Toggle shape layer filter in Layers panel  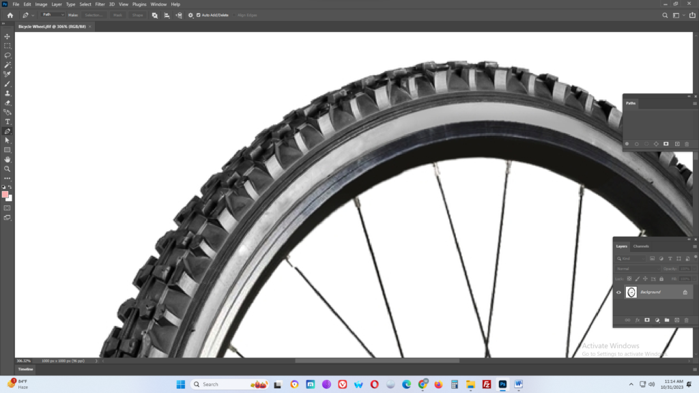coord(679,259)
